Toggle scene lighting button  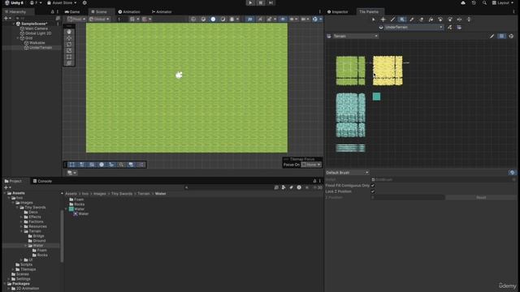[260, 19]
